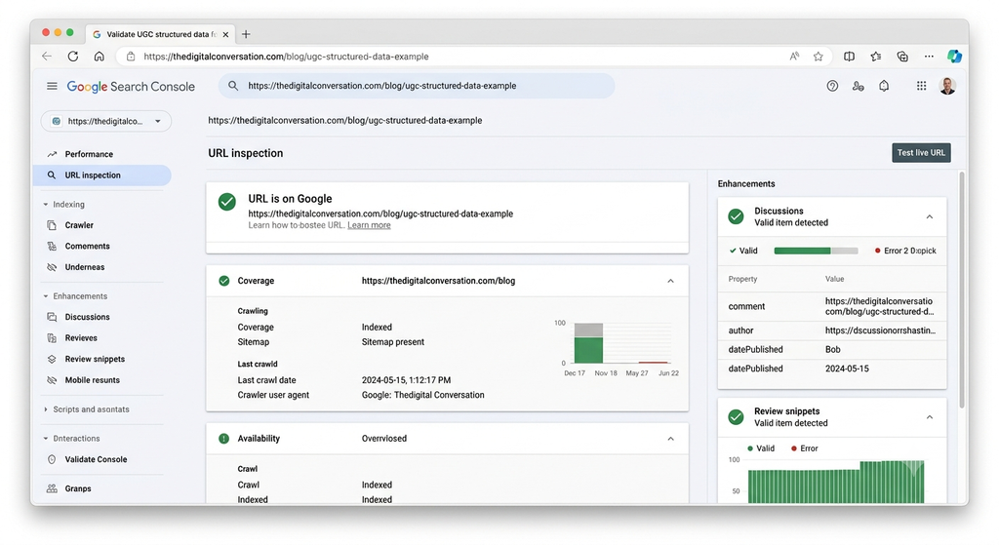999x545 pixels.
Task: Collapse the Indexing sidebar section
Action: click(45, 205)
